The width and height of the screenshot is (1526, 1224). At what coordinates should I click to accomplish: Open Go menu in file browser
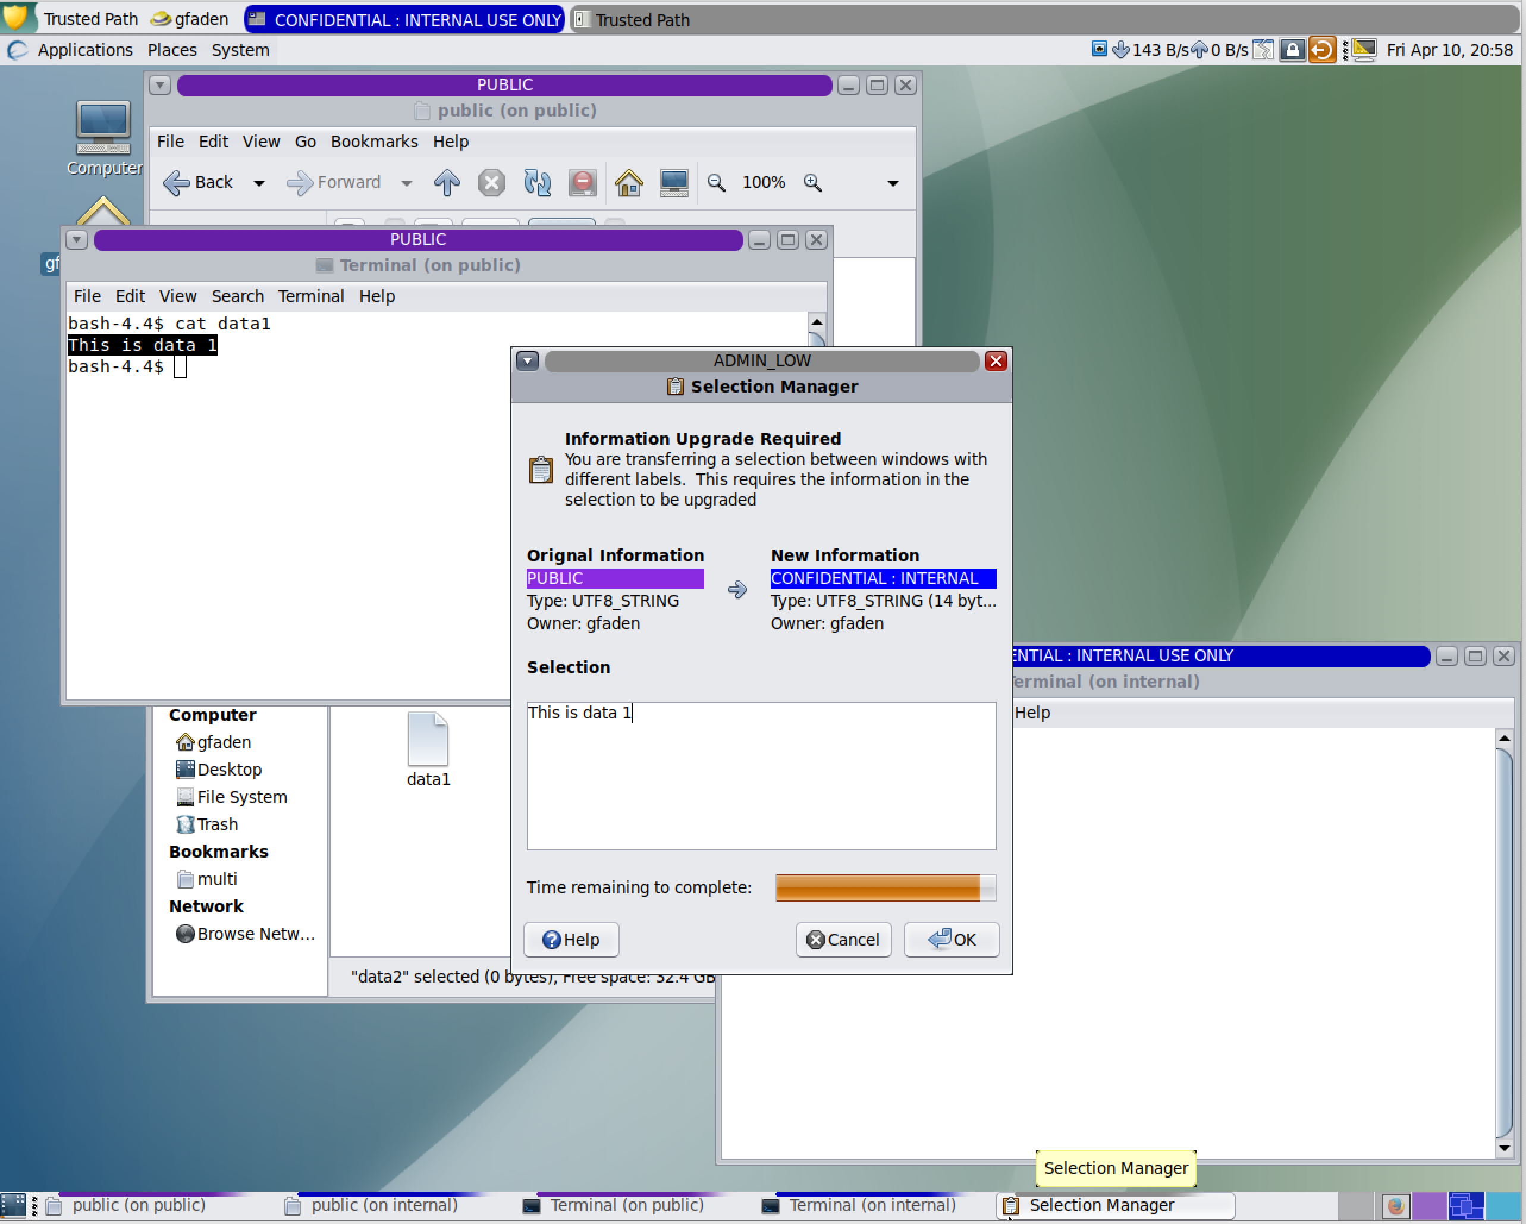coord(305,142)
